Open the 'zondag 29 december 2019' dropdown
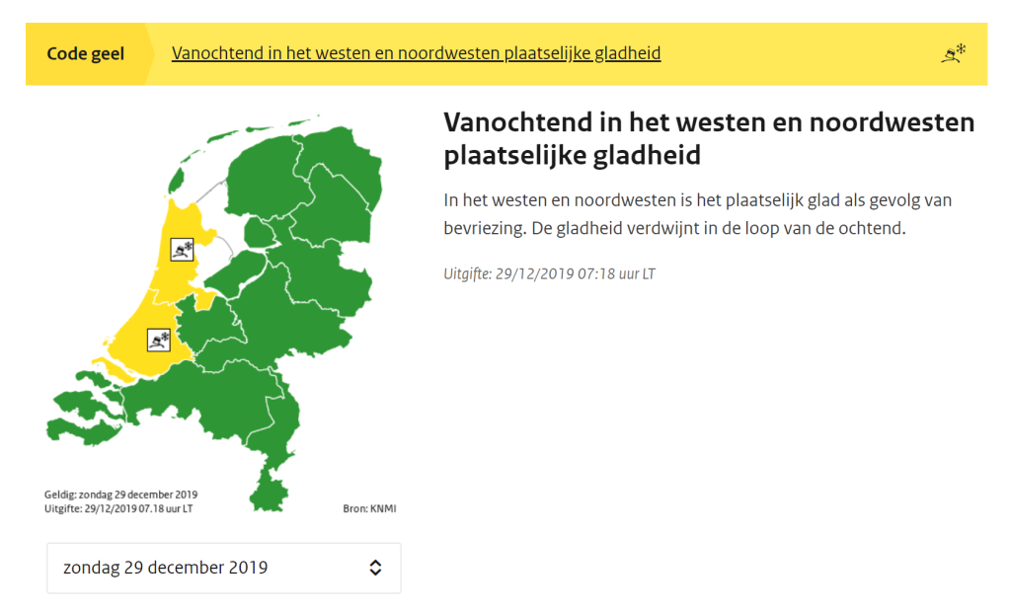This screenshot has width=1011, height=613. [x=224, y=568]
